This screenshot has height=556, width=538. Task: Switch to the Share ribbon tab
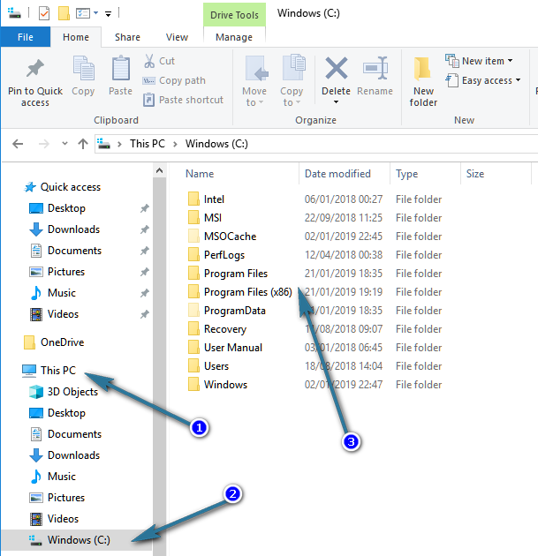coord(127,37)
